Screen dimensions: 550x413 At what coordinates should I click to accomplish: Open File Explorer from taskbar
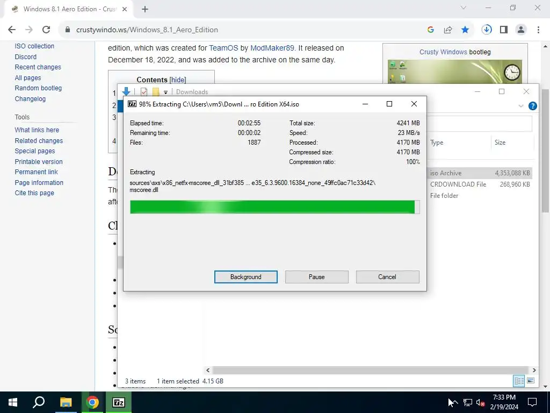click(66, 402)
